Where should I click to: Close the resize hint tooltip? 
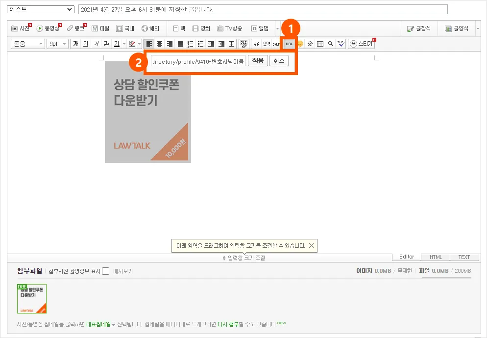coord(311,246)
